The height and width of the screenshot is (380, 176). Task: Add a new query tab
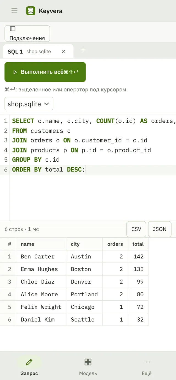click(x=83, y=50)
